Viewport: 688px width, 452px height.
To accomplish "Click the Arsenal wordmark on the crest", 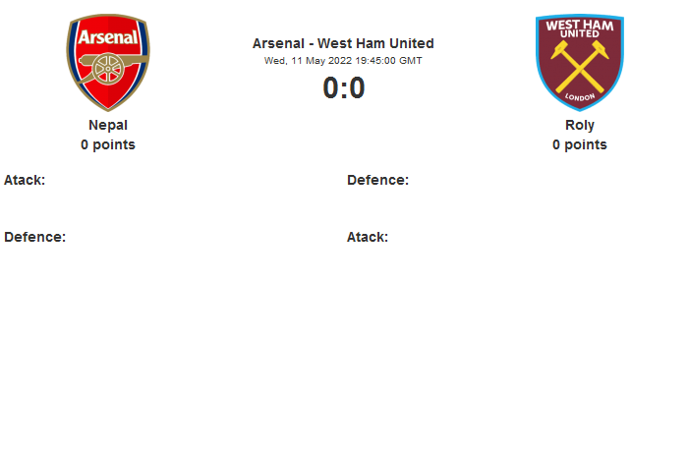I will pyautogui.click(x=108, y=37).
